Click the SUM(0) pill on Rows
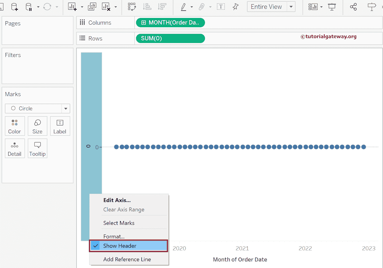Screen dimensions: 383x268 click(x=171, y=38)
